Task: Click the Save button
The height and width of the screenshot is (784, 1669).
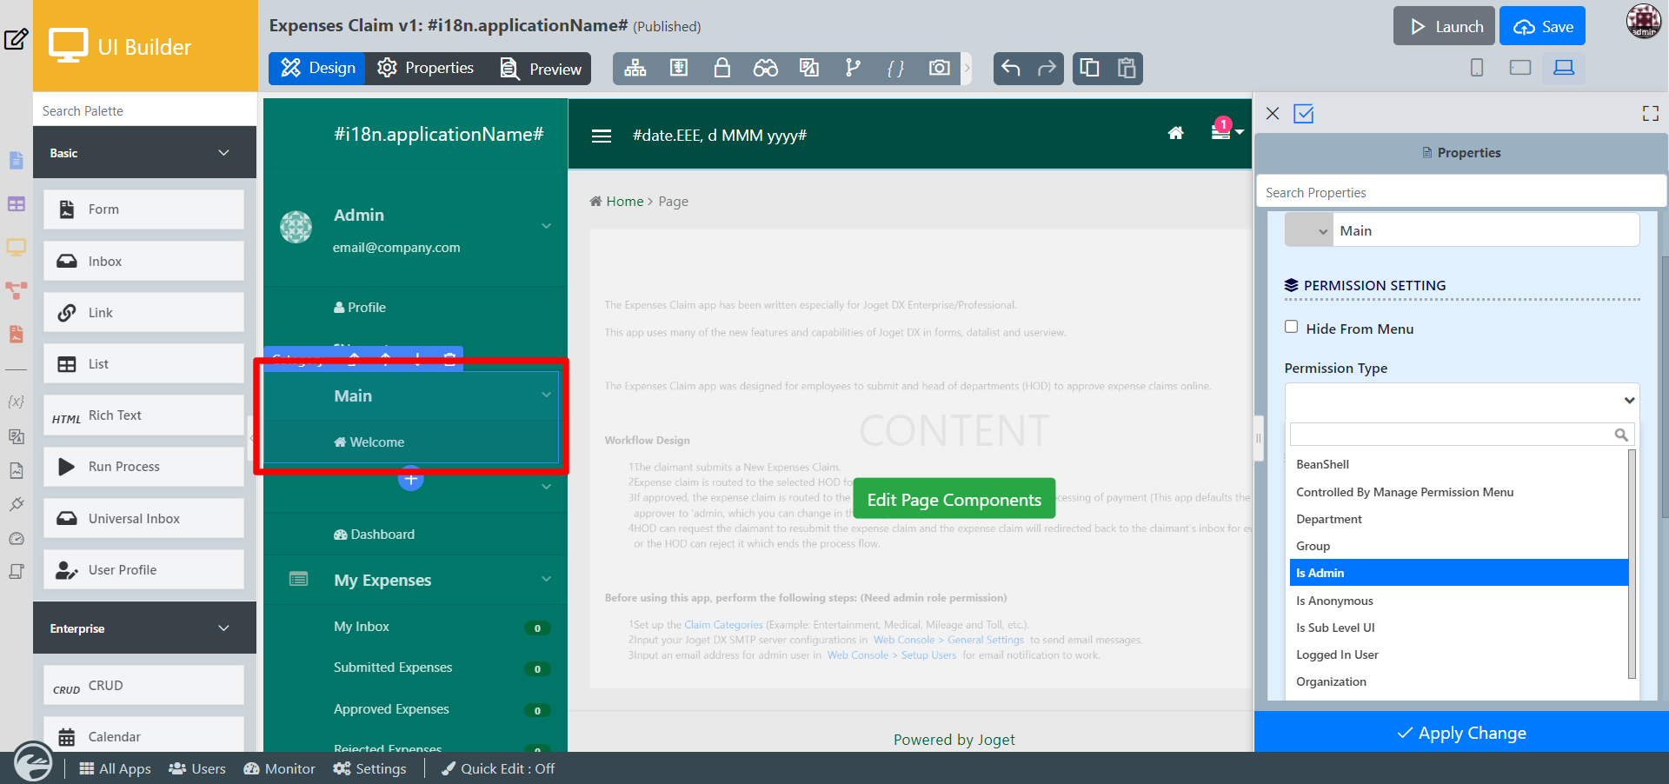Action: point(1543,26)
